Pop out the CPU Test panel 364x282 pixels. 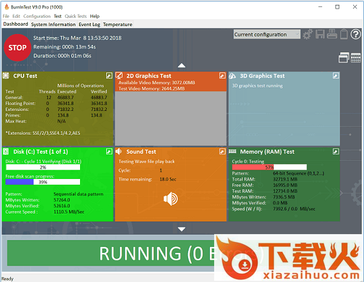[109, 76]
